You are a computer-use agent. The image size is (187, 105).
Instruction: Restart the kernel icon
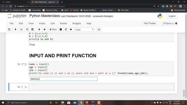tap(66, 29)
